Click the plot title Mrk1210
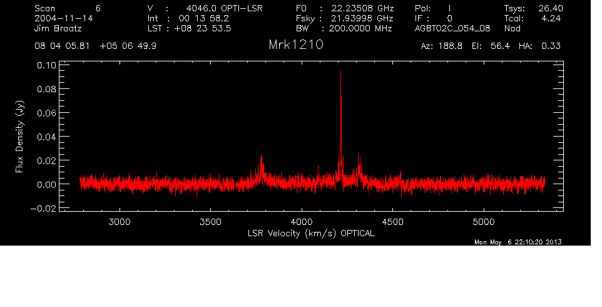This screenshot has height=307, width=602. click(x=296, y=45)
